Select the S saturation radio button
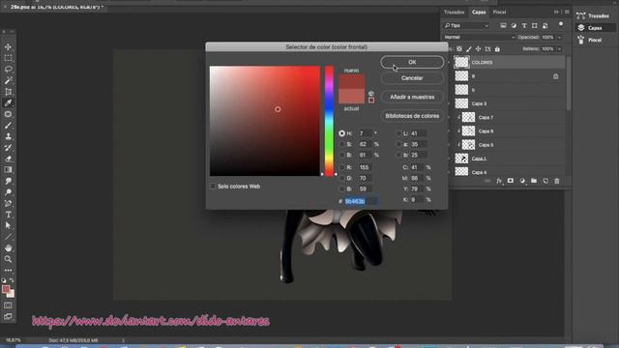This screenshot has width=619, height=348. (341, 144)
